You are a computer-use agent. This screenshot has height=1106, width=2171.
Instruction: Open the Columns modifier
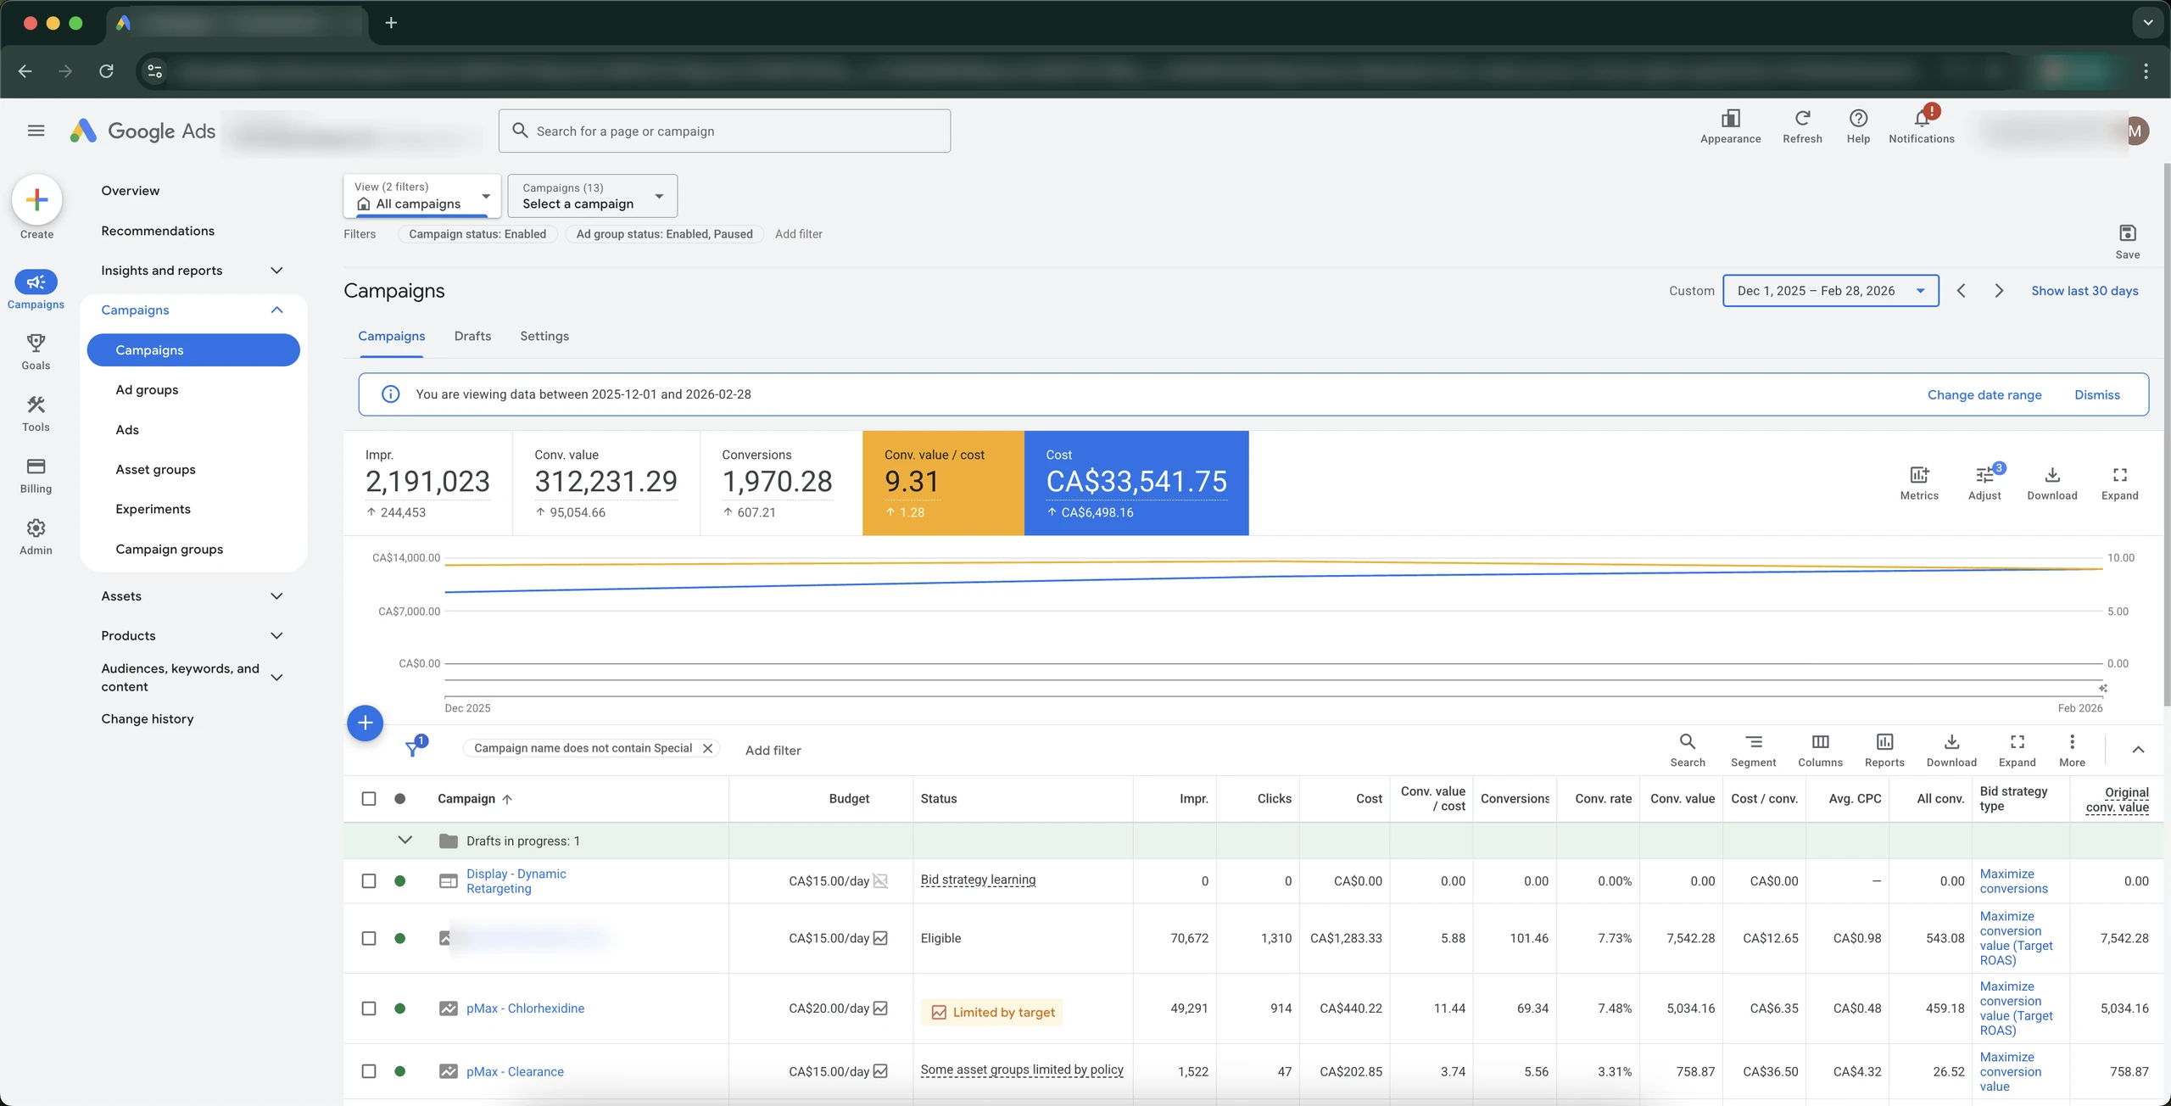pyautogui.click(x=1820, y=751)
